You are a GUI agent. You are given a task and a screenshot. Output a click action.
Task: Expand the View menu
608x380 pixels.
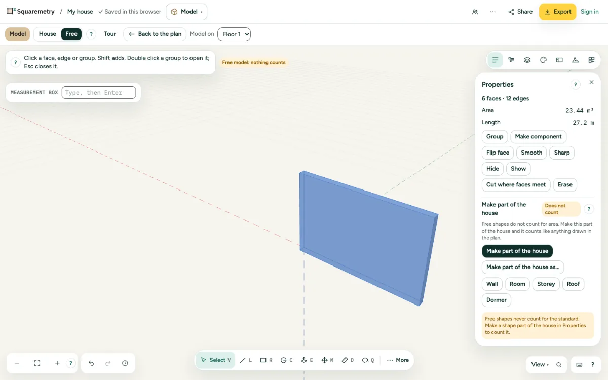pos(540,365)
